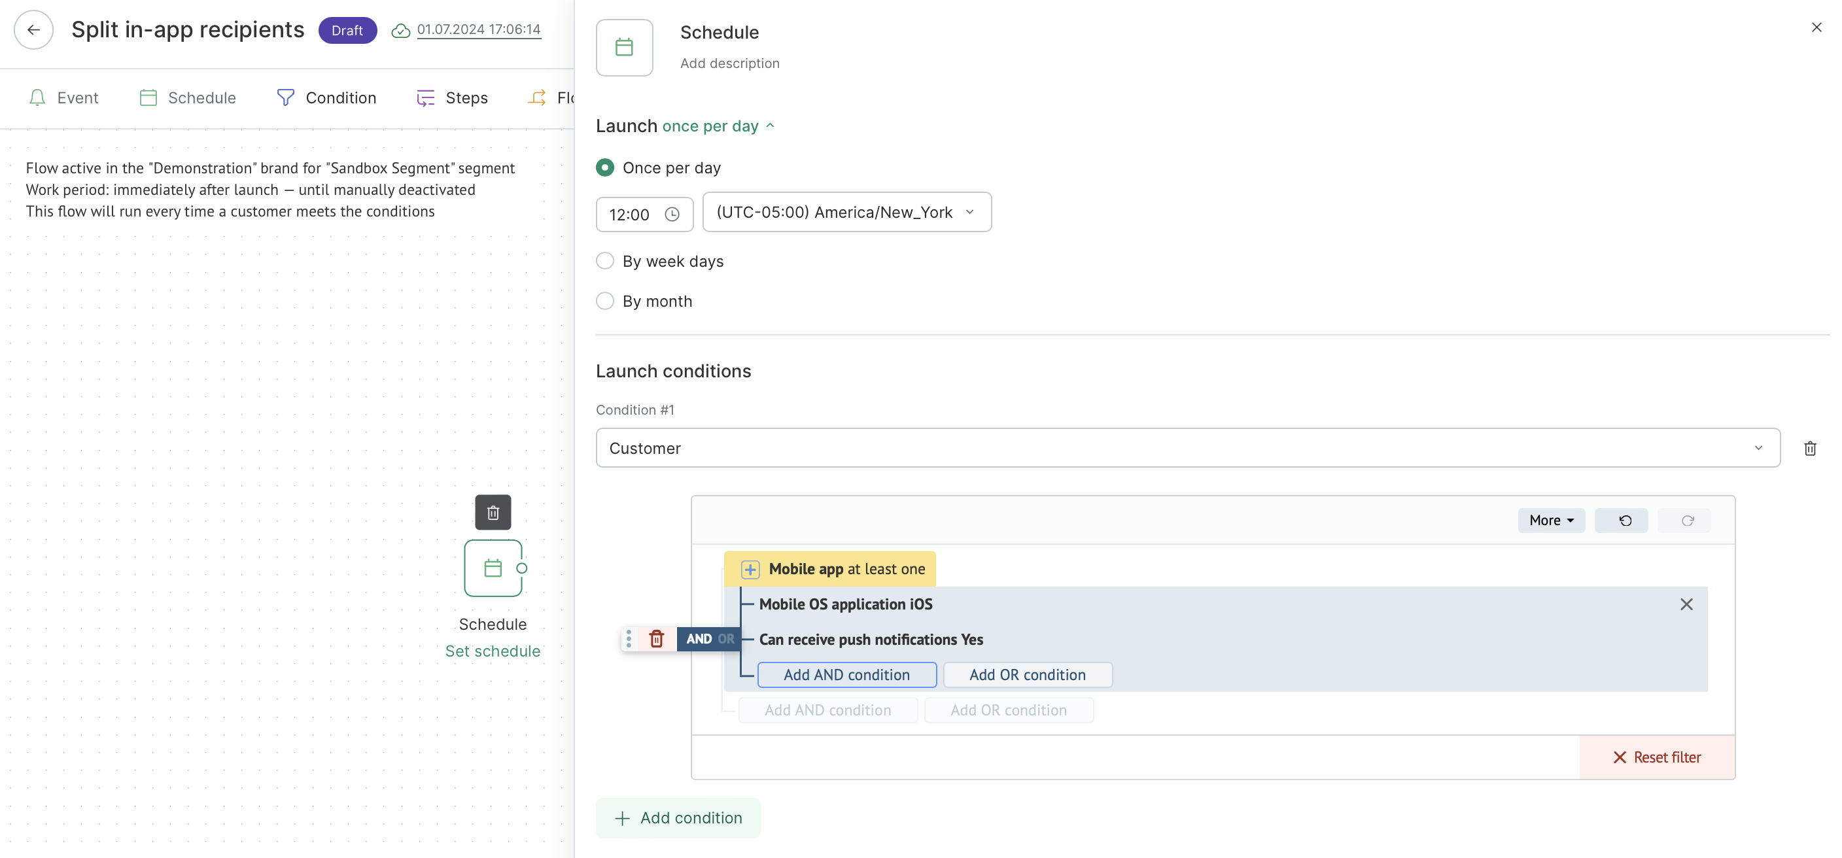Screen dimensions: 1842x858
Task: Click the Mobile OS application iOS rule
Action: (846, 605)
